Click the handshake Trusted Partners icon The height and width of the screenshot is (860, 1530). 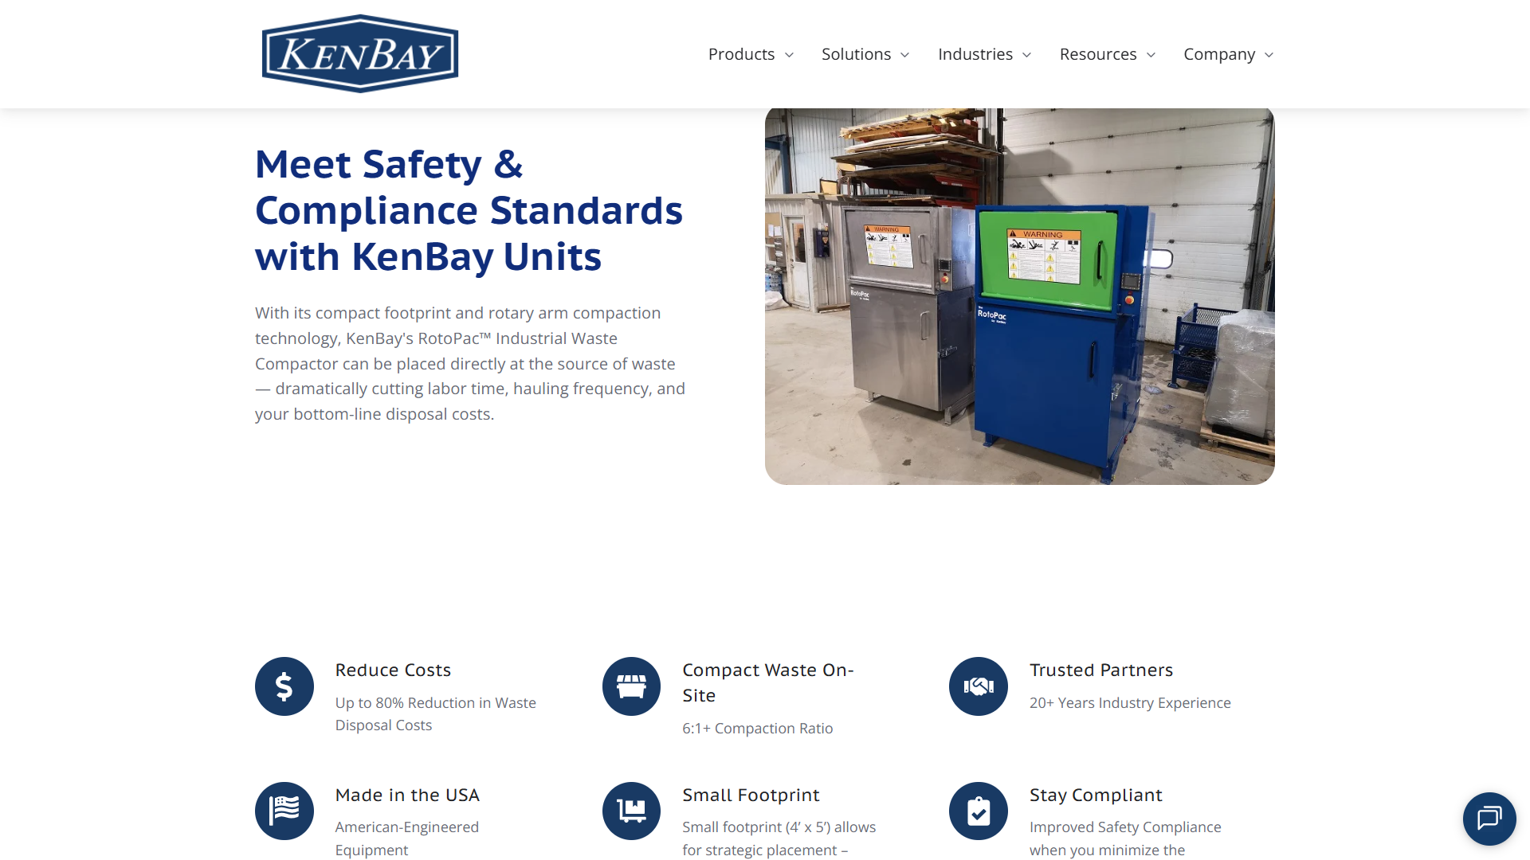[979, 686]
